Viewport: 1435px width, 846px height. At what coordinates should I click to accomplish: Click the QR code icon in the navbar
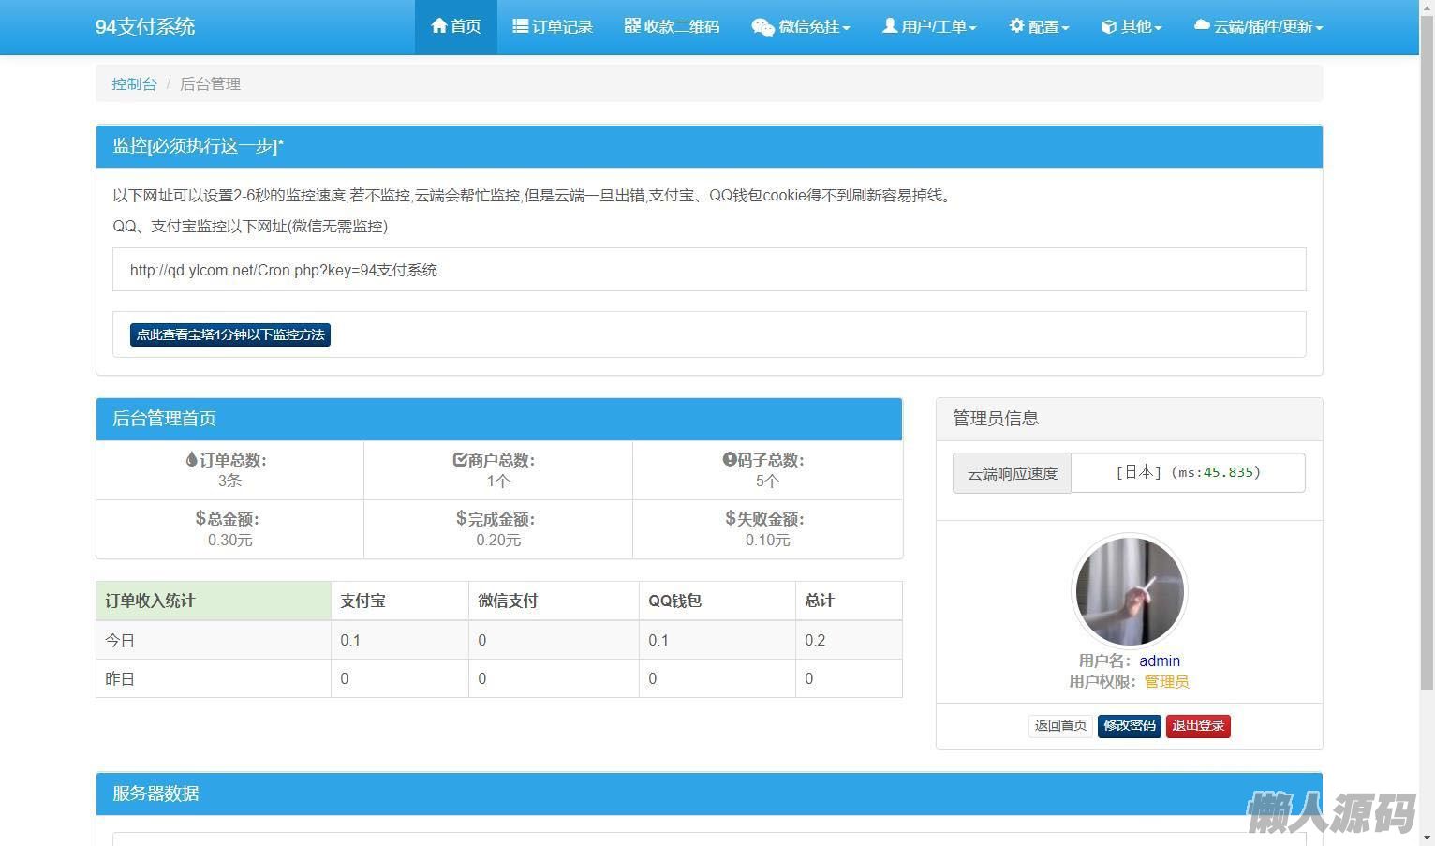632,26
